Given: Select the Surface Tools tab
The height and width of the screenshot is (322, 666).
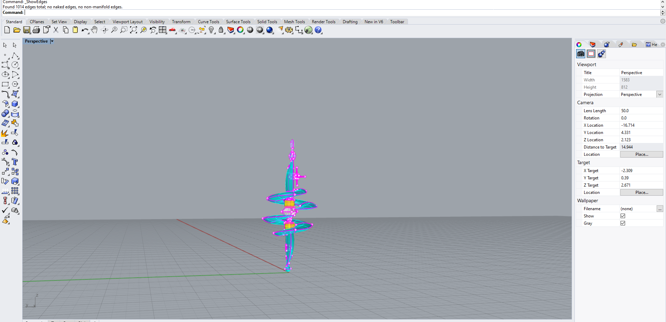Looking at the screenshot, I should point(238,22).
